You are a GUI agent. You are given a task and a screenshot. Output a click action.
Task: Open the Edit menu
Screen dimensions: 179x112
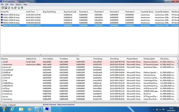(7, 4)
